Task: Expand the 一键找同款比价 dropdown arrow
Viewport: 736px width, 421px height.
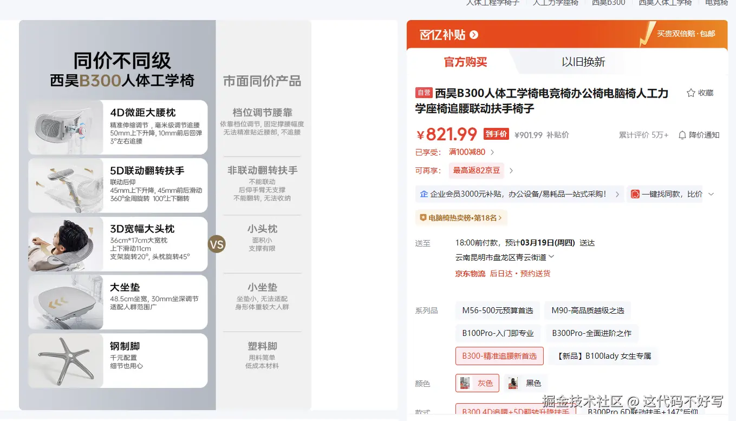Action: click(x=711, y=193)
